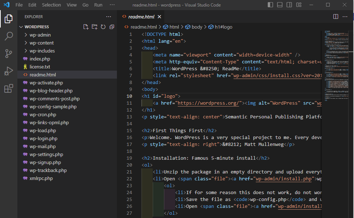
Task: Collapse all folders in Explorer
Action: point(112,27)
